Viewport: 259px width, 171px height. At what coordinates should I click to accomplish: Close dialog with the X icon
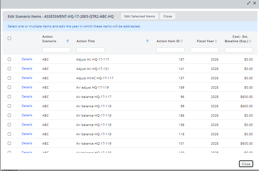[x=254, y=3]
